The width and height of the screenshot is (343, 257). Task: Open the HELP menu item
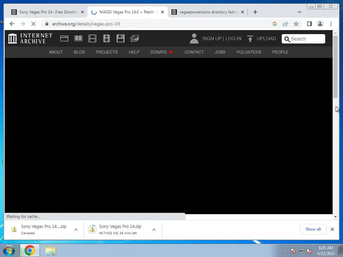pyautogui.click(x=134, y=52)
